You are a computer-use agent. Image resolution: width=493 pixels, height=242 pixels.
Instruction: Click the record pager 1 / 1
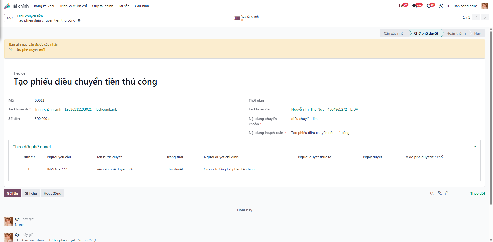point(466,17)
